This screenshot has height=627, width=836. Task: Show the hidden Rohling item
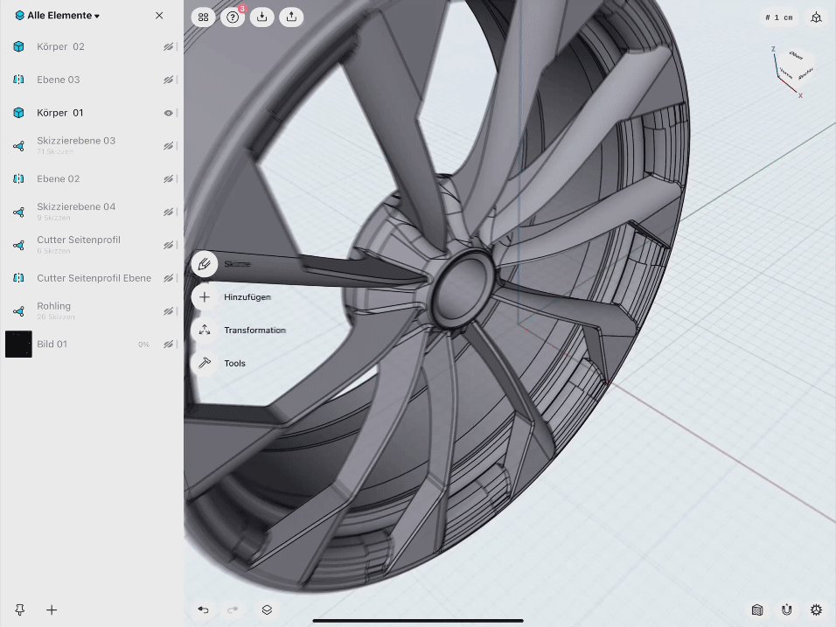click(169, 311)
